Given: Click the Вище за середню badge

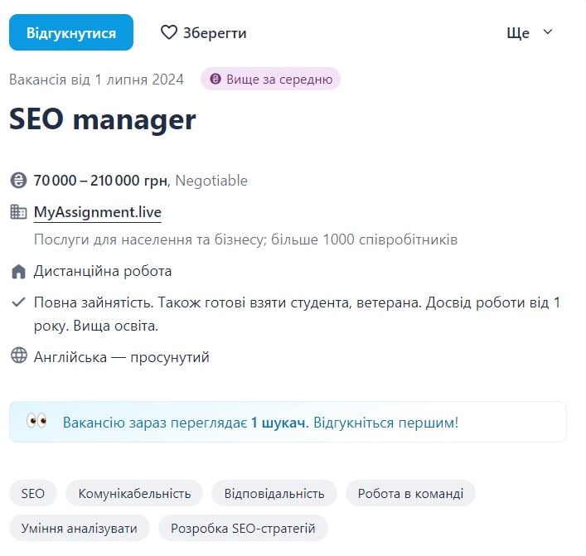Looking at the screenshot, I should coord(270,79).
